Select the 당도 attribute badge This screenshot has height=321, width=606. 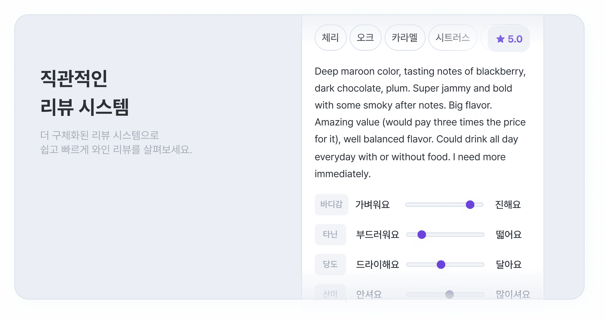pos(330,265)
